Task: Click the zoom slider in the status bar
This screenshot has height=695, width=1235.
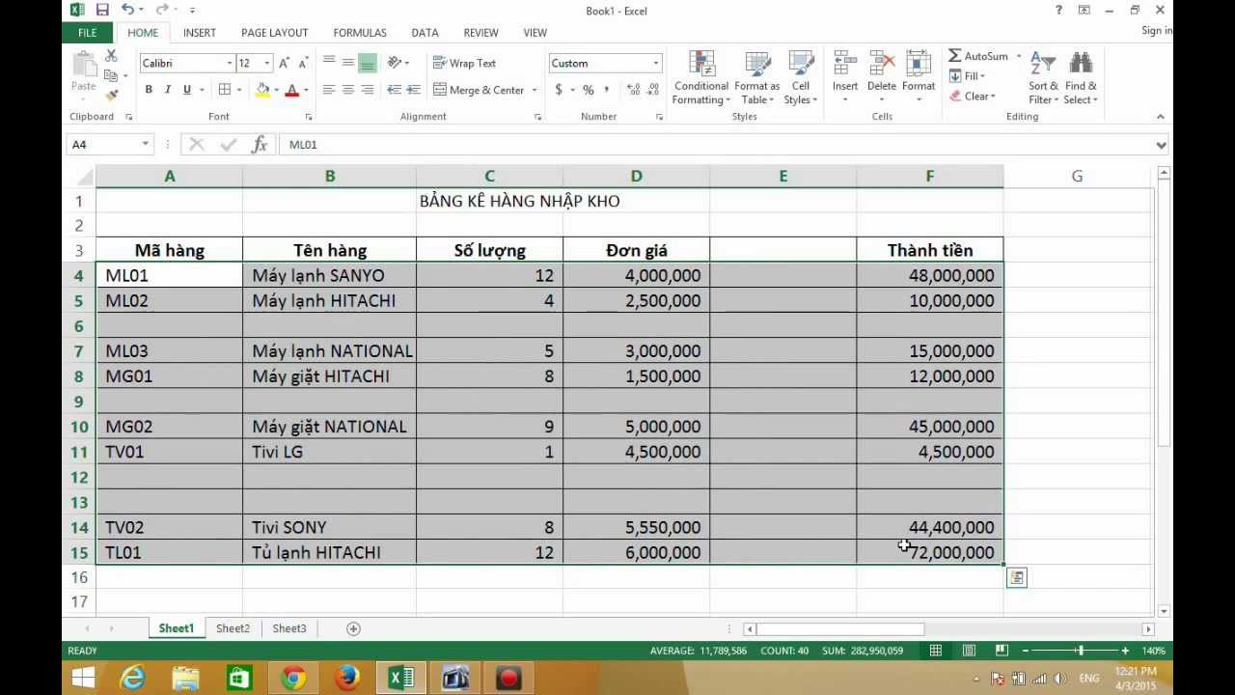Action: click(x=1081, y=651)
